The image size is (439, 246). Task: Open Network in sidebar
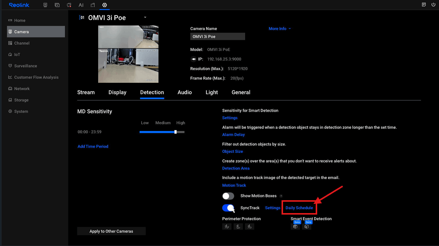pos(36,89)
